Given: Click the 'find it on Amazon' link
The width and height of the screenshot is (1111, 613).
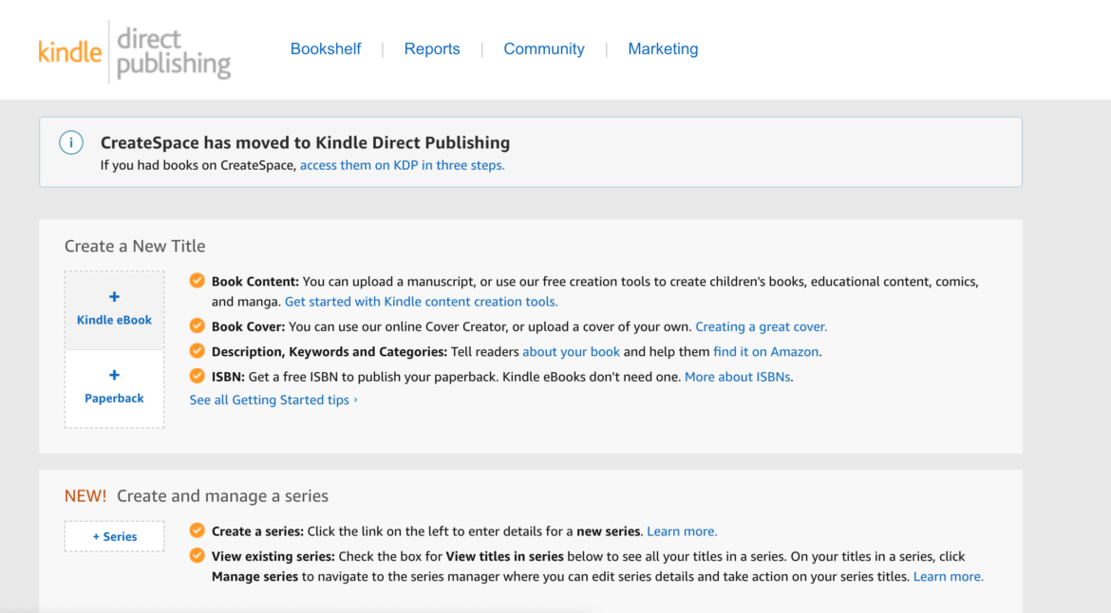Looking at the screenshot, I should 766,352.
